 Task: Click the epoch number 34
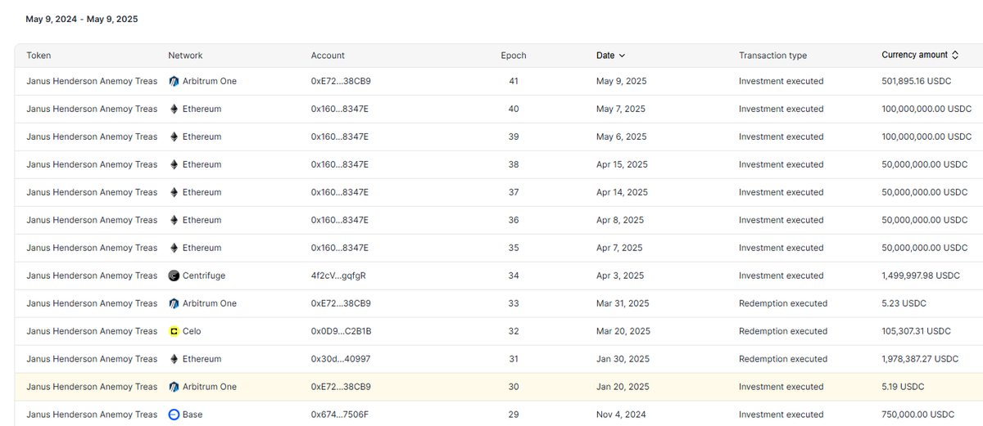click(x=514, y=276)
